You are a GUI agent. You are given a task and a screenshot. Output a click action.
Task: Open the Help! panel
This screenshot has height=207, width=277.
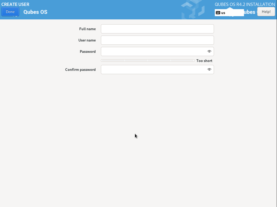point(266,12)
